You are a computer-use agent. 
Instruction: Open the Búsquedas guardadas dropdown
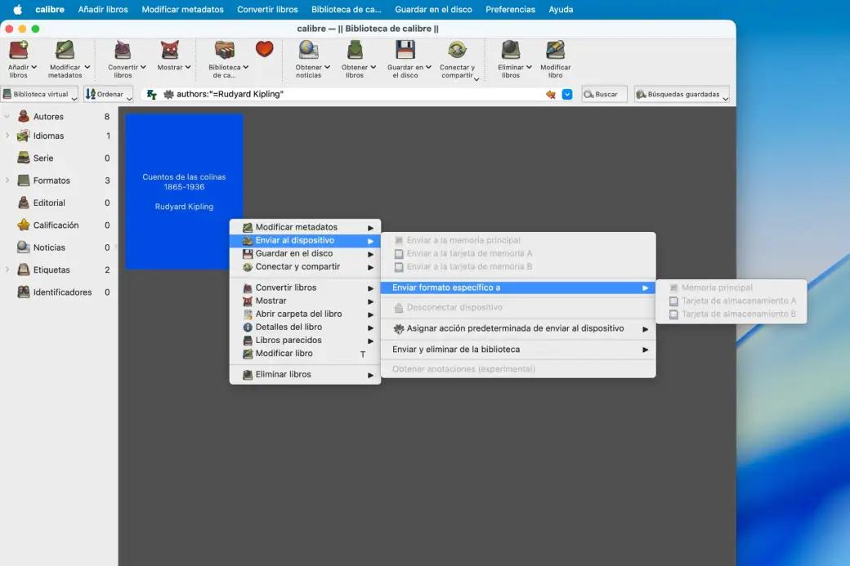tap(682, 94)
